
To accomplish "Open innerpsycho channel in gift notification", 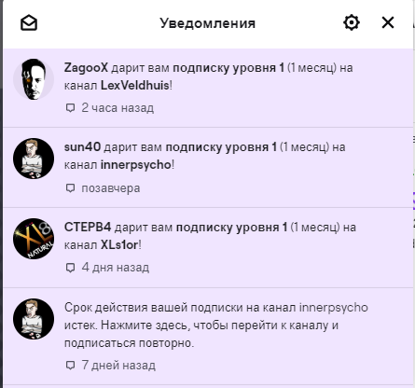I will 136,165.
